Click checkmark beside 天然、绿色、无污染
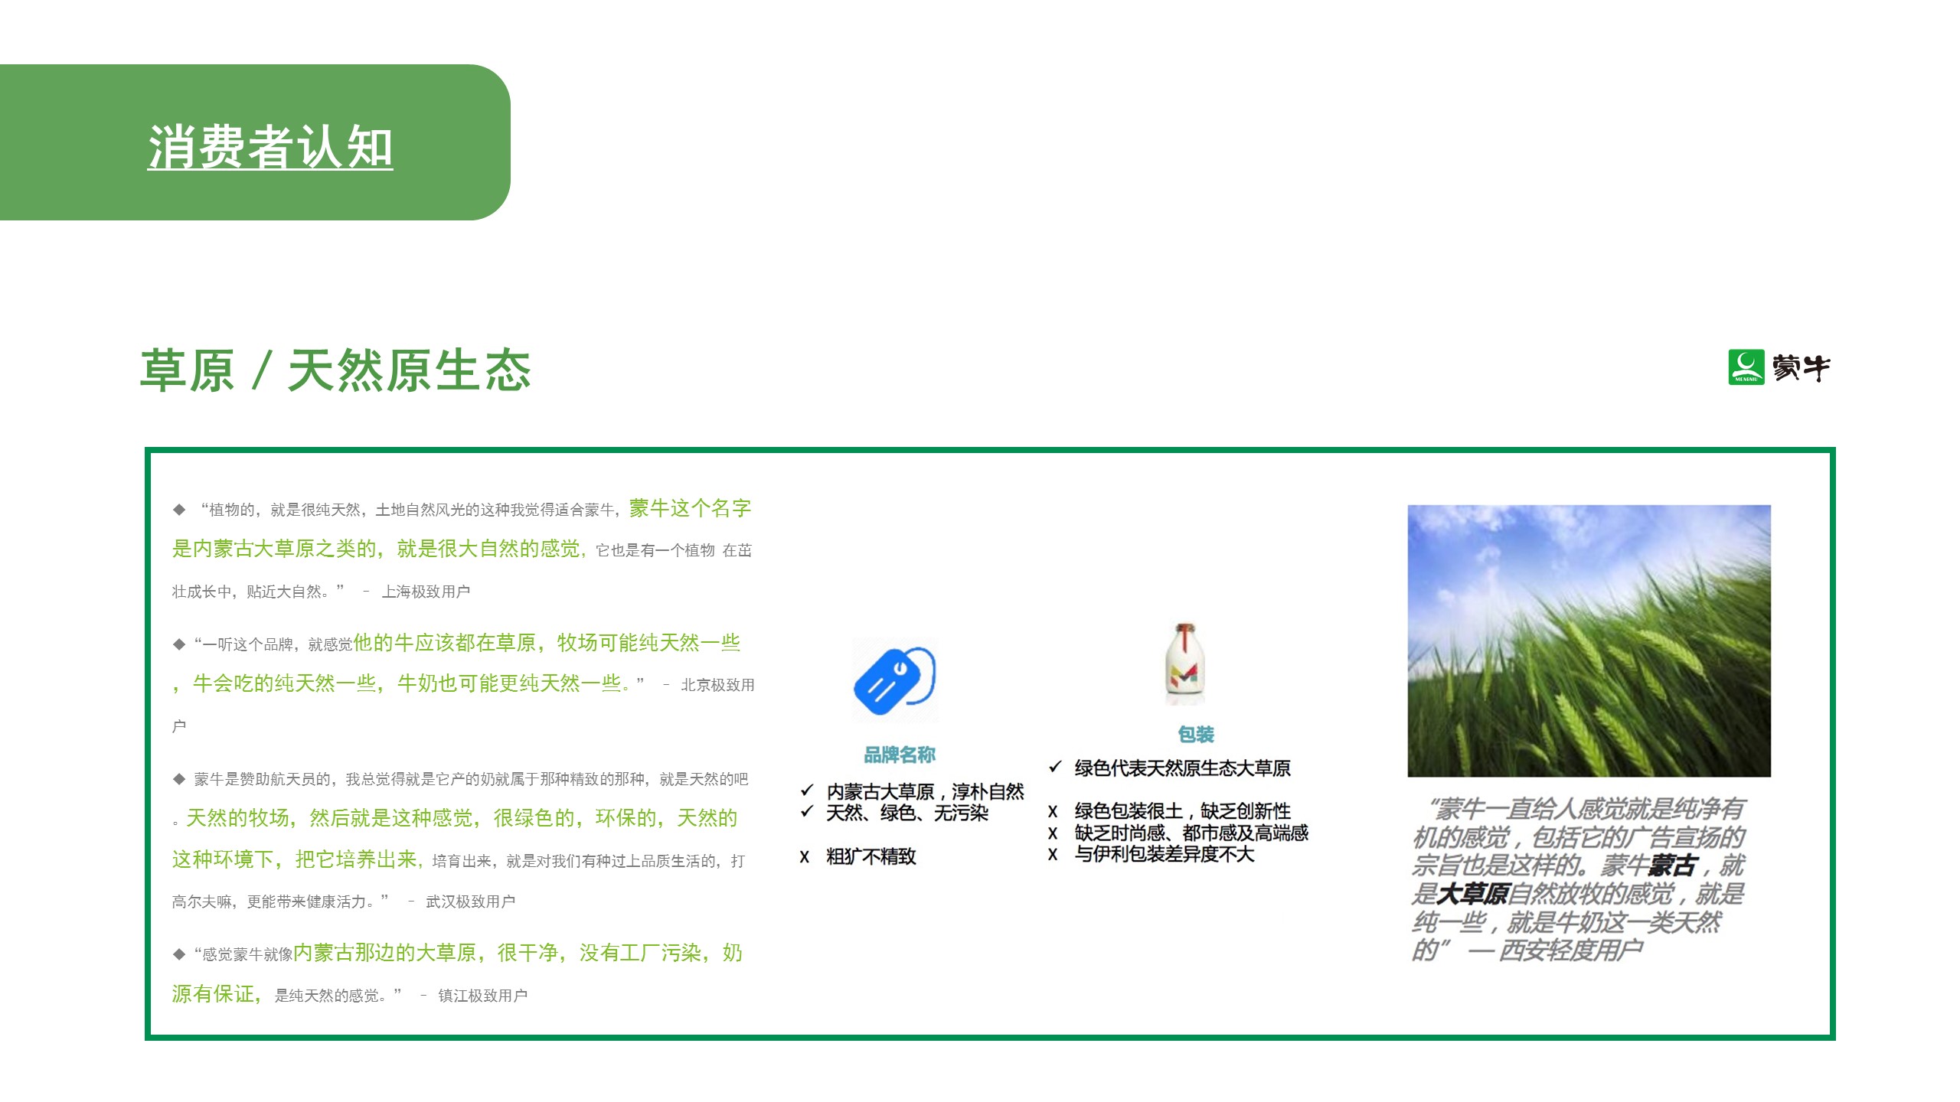Screen dimensions: 1960x1102 click(x=806, y=812)
